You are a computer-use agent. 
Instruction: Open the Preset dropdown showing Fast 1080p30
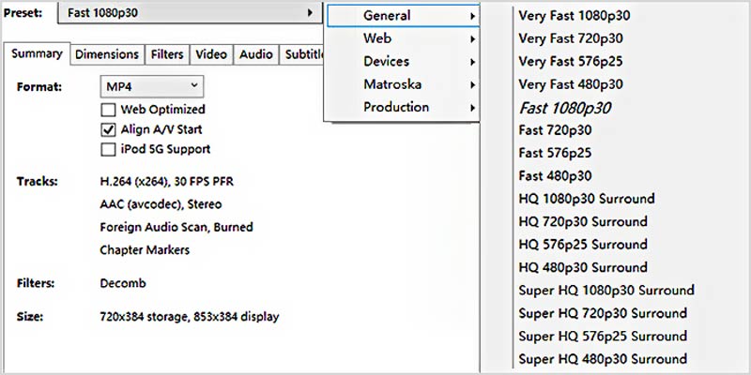(x=190, y=13)
